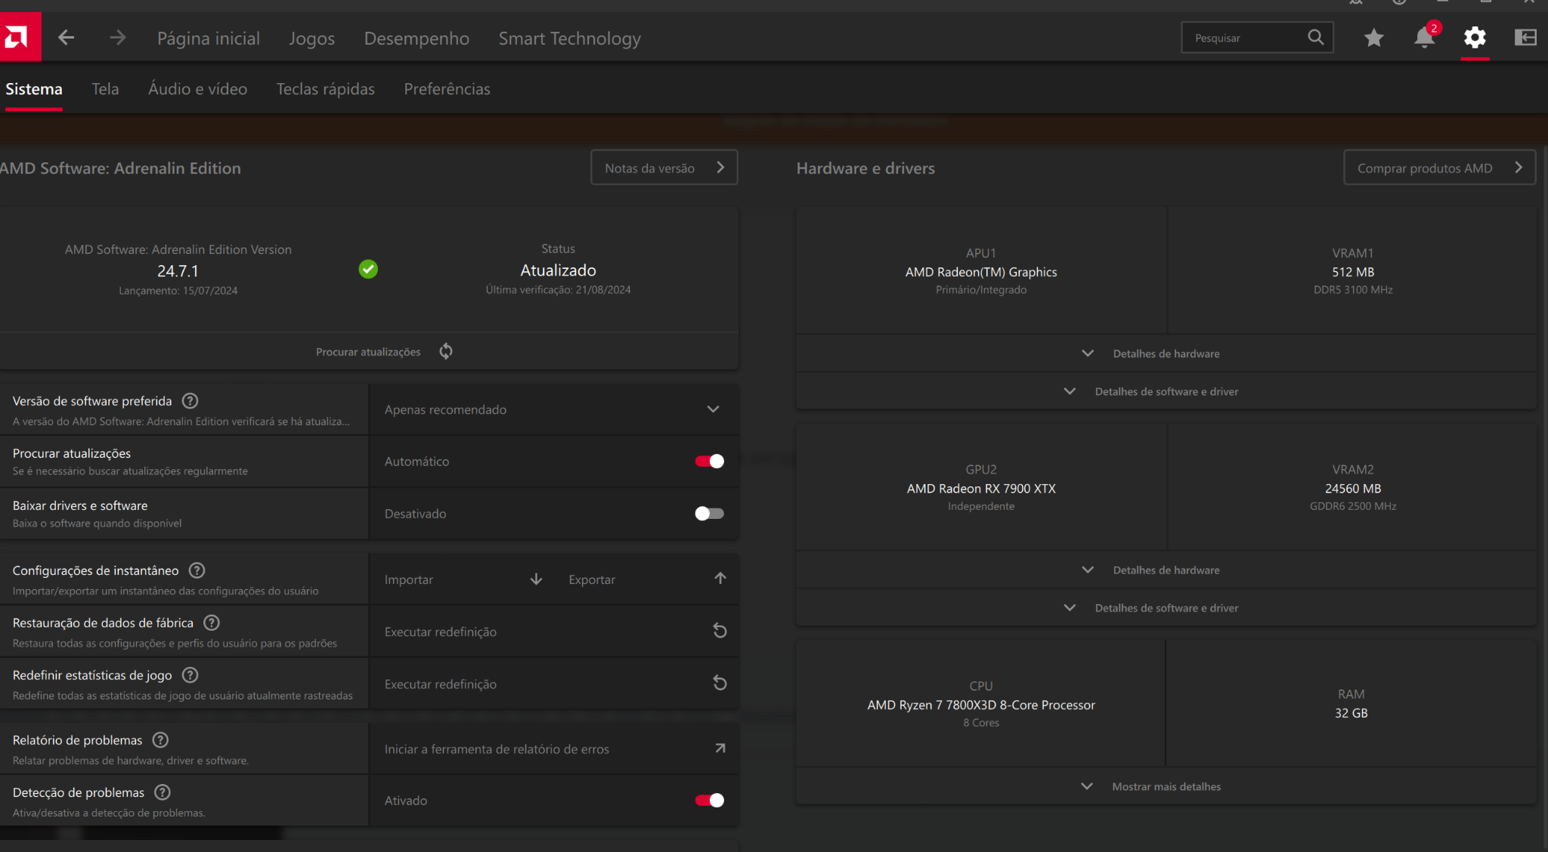Open favorites star icon
Viewport: 1548px width, 852px height.
pos(1374,38)
